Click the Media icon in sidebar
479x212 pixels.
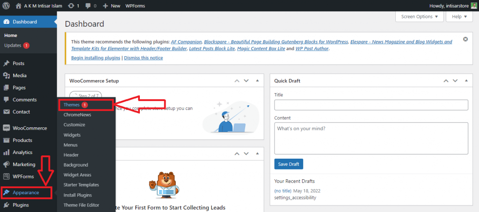6,75
